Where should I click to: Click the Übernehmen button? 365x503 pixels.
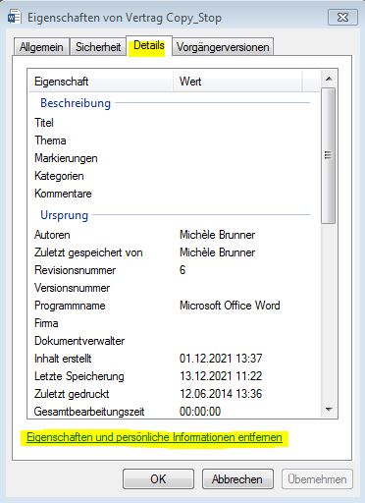317,479
